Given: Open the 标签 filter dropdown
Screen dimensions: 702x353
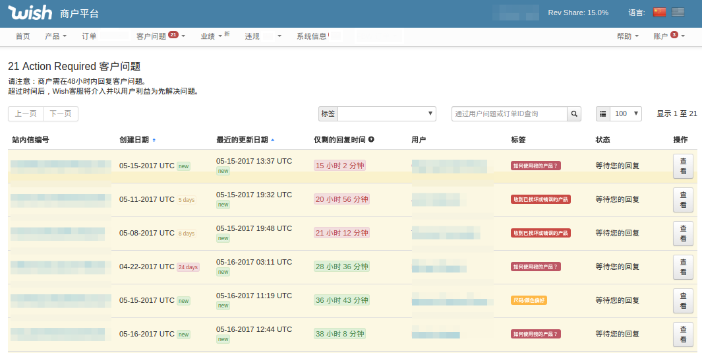Looking at the screenshot, I should point(386,114).
